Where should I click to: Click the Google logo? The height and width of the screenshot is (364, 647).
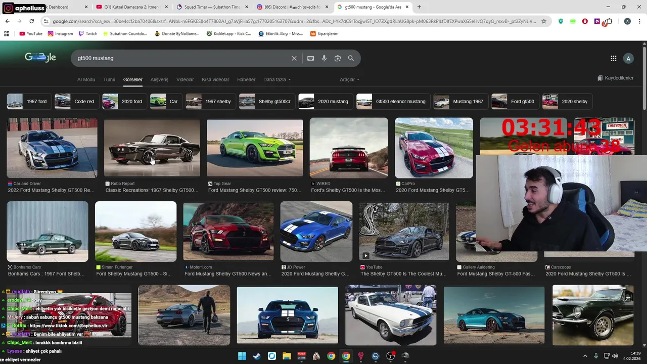point(40,58)
